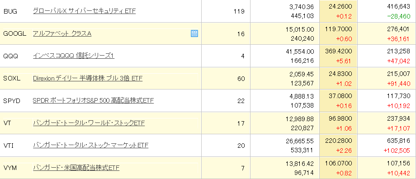The width and height of the screenshot is (416, 179).
Task: Open the インベスコQQQ 信託シリーズ1 link
Action: (x=74, y=56)
